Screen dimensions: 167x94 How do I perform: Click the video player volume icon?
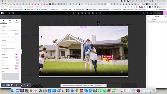pyautogui.click(x=118, y=72)
